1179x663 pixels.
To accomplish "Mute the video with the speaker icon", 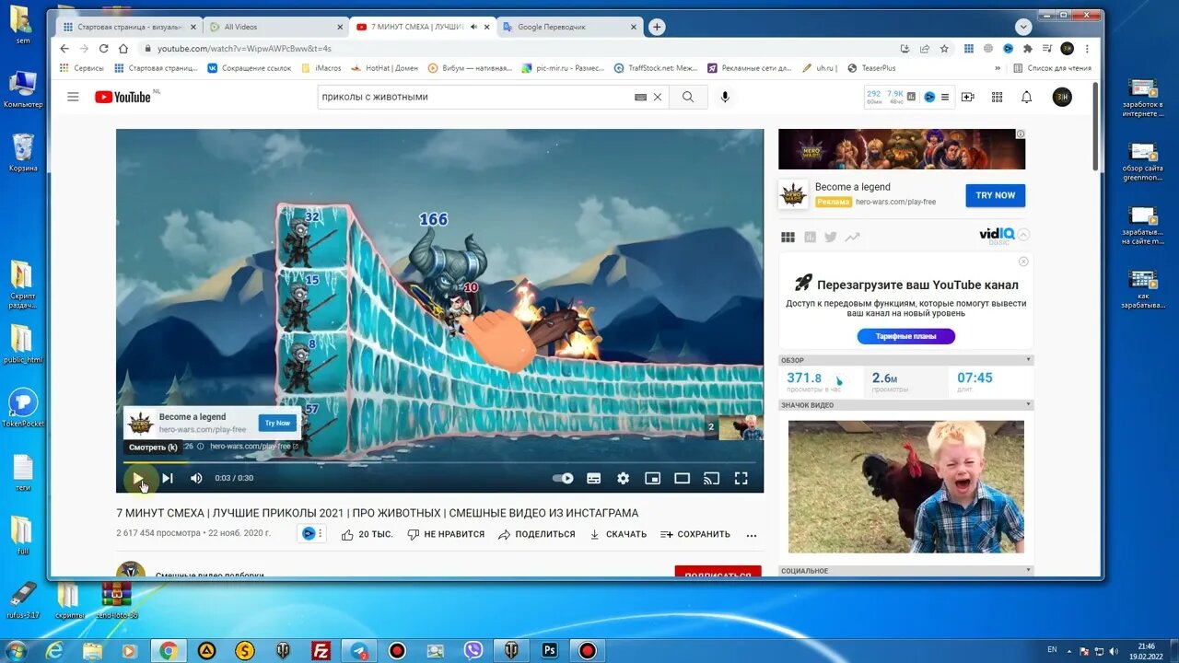I will point(196,478).
